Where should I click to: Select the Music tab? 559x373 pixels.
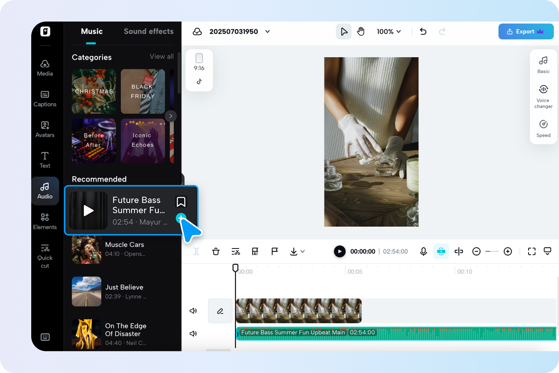91,31
